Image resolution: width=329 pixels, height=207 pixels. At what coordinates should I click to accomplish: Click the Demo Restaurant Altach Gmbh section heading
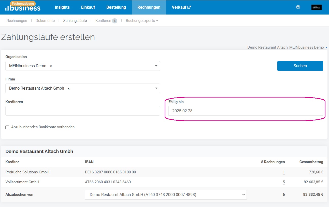[39, 151]
